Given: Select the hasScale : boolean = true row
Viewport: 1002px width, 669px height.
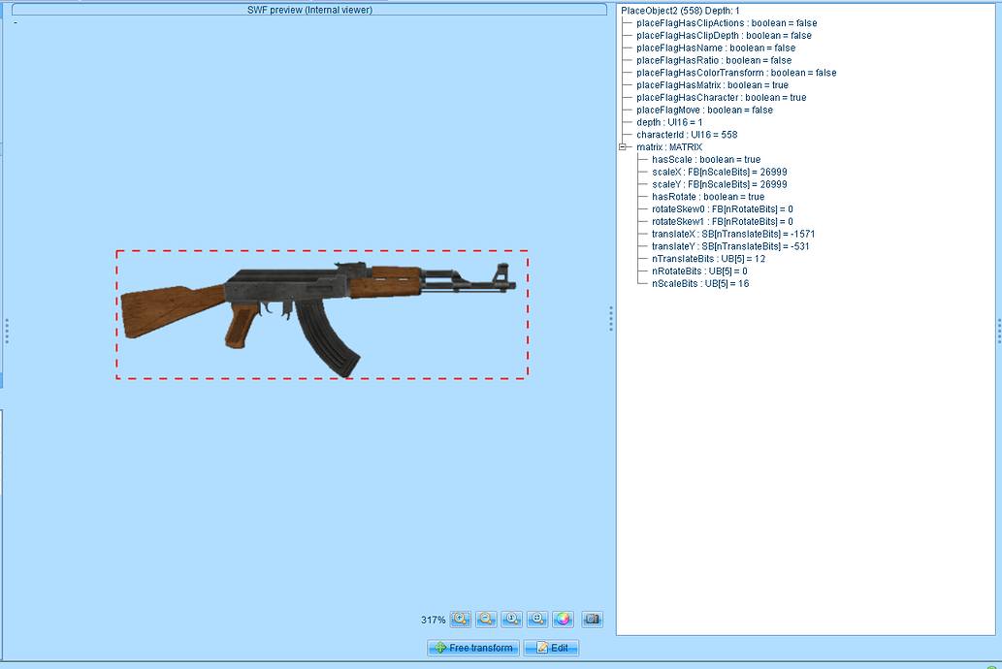Looking at the screenshot, I should point(706,160).
